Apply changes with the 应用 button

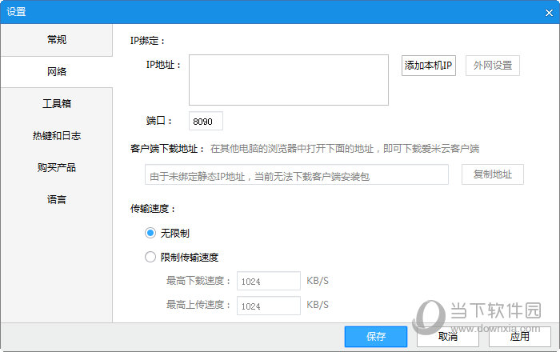[520, 336]
